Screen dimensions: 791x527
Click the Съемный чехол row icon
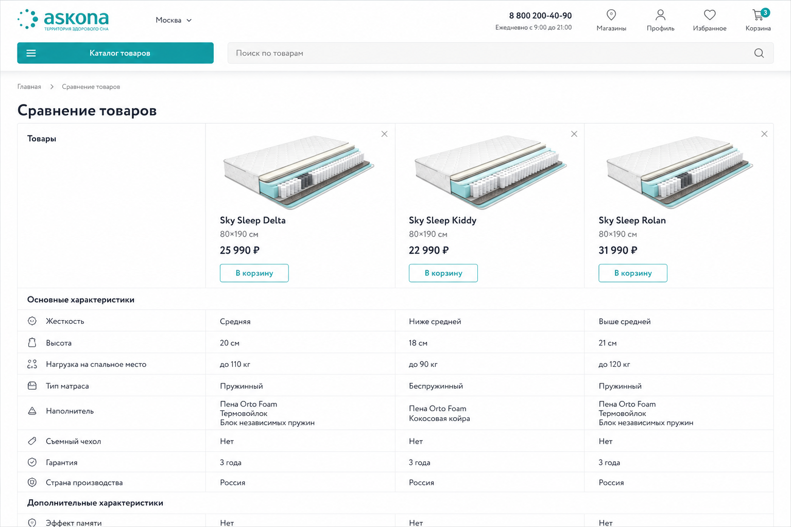point(32,441)
